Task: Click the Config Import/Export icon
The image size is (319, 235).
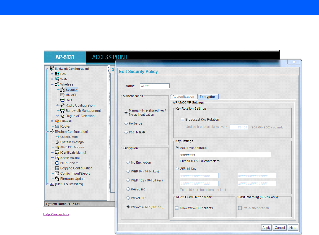Action: tap(57, 173)
